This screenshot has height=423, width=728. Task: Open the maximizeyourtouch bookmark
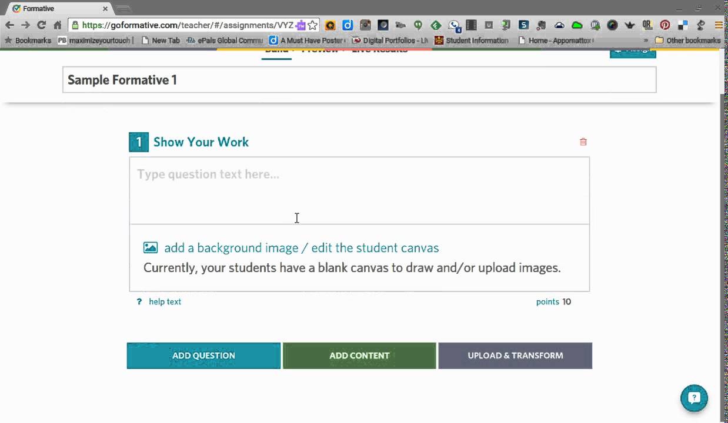pyautogui.click(x=96, y=41)
